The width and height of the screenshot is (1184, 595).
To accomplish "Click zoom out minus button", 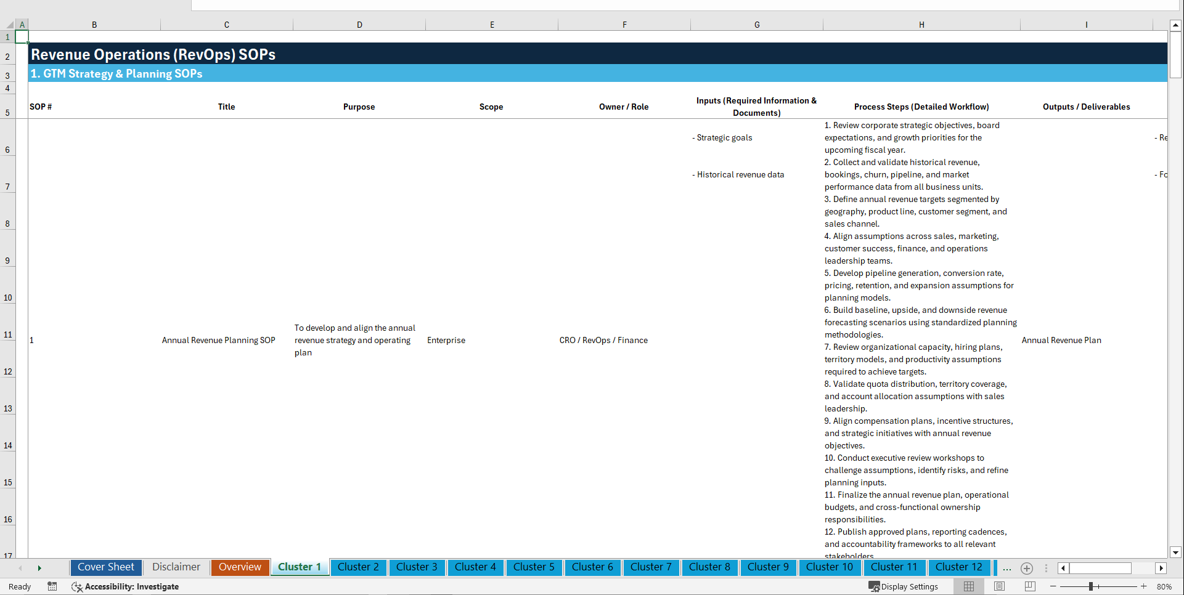I will coord(1053,586).
